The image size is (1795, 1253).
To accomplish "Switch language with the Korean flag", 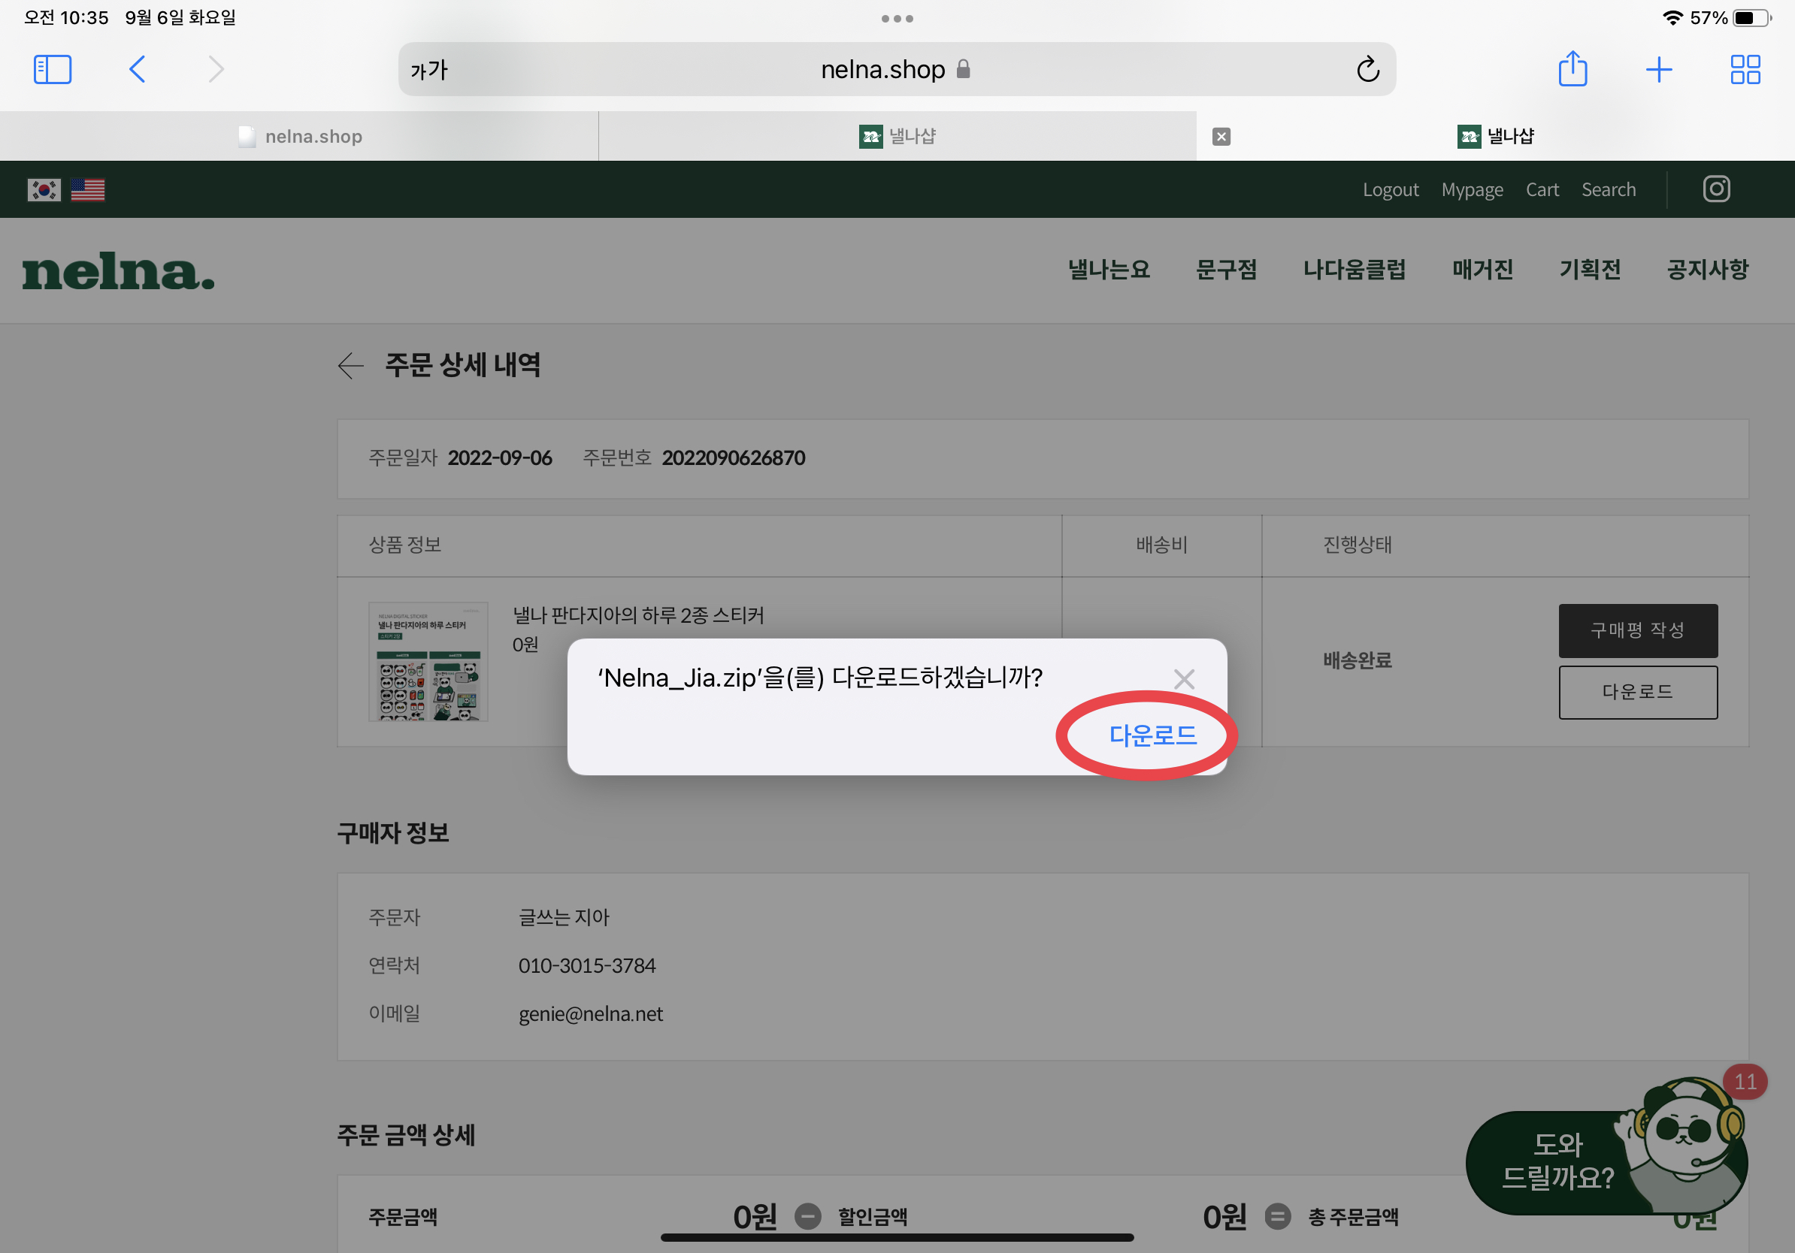I will tap(44, 190).
